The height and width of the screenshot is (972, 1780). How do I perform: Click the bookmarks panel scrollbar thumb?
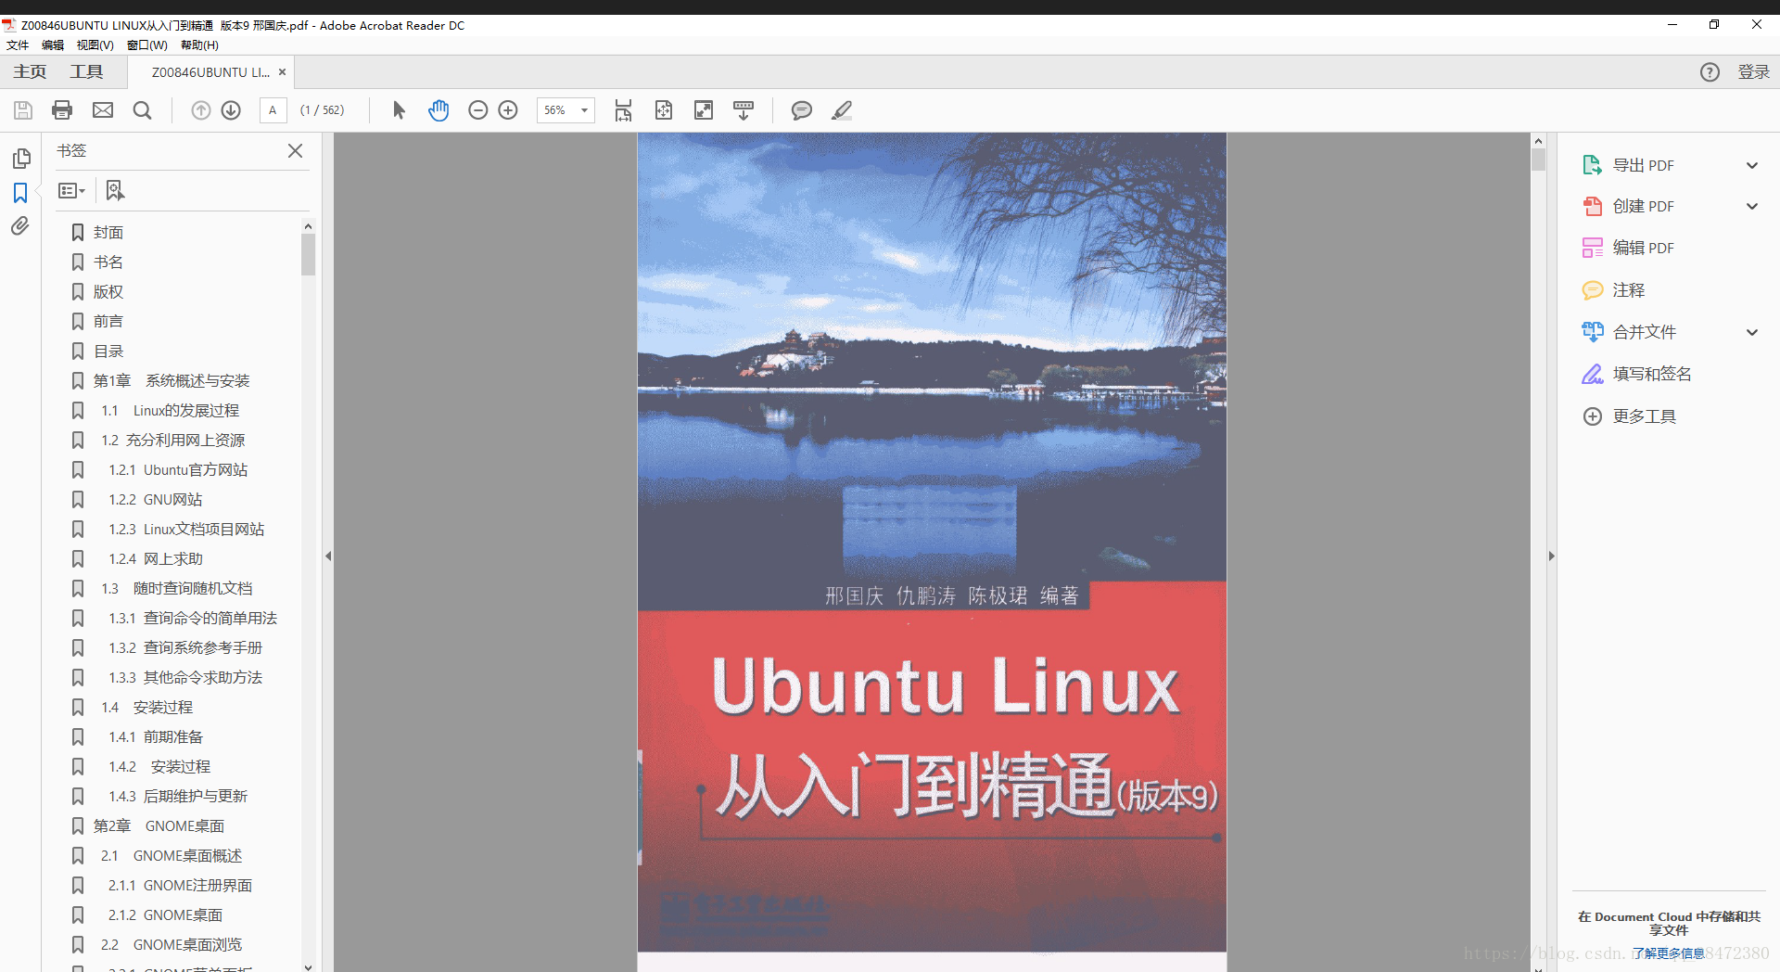click(x=308, y=254)
